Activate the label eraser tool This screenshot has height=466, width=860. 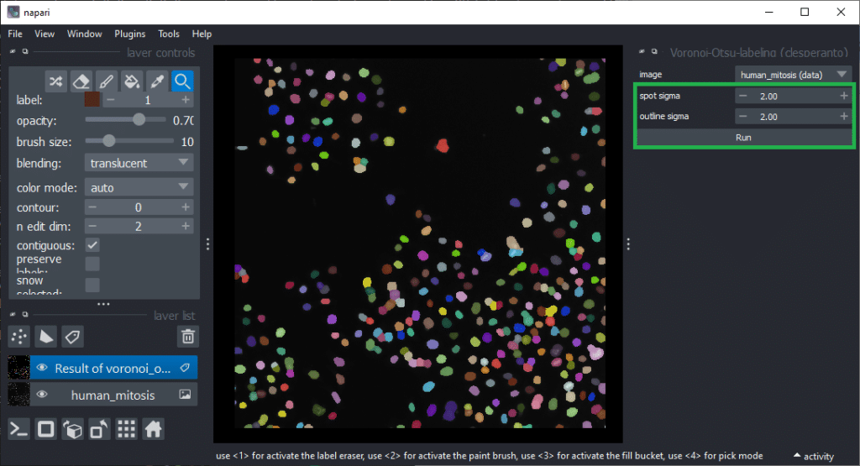(x=81, y=81)
